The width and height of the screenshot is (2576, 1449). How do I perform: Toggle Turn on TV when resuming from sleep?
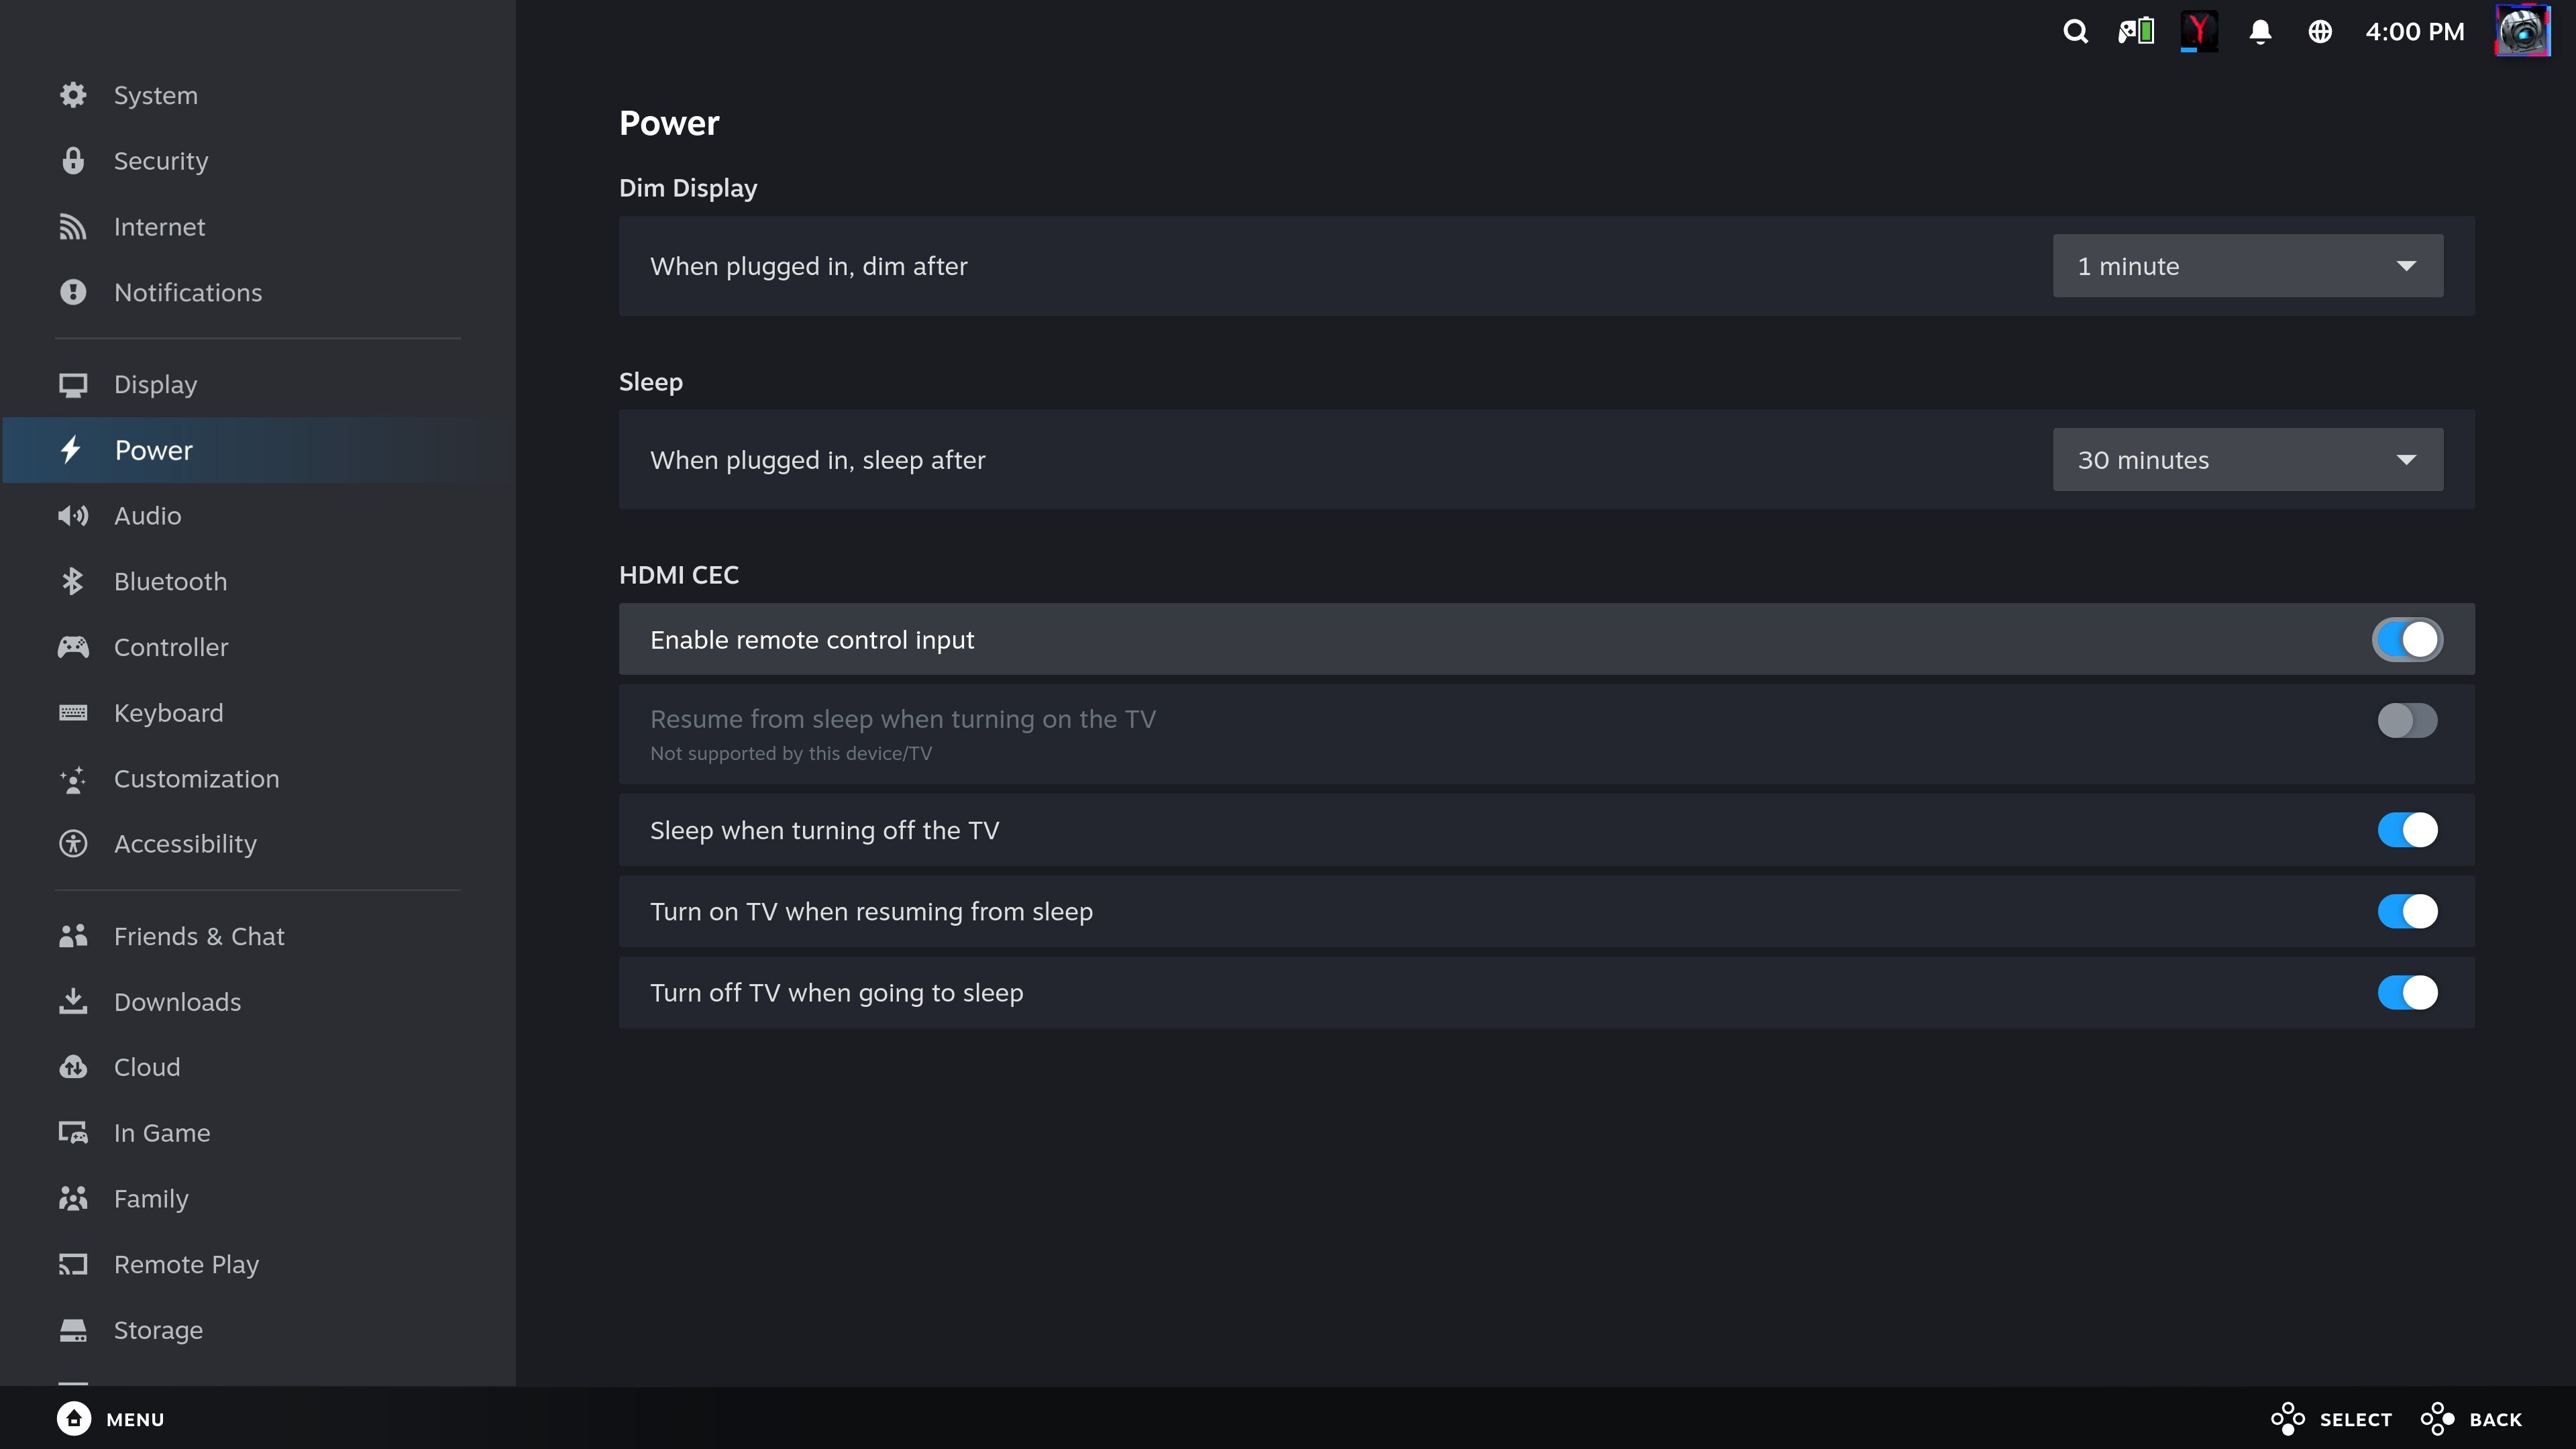(2407, 912)
